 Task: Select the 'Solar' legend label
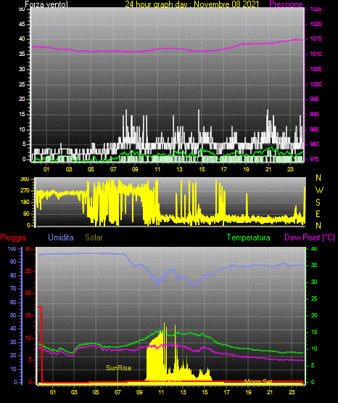pos(94,237)
